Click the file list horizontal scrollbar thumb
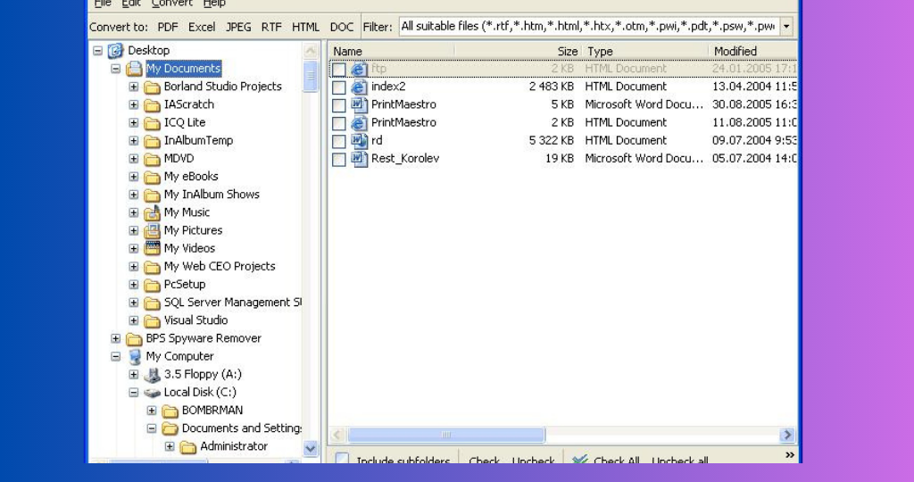The height and width of the screenshot is (482, 914). coord(446,435)
